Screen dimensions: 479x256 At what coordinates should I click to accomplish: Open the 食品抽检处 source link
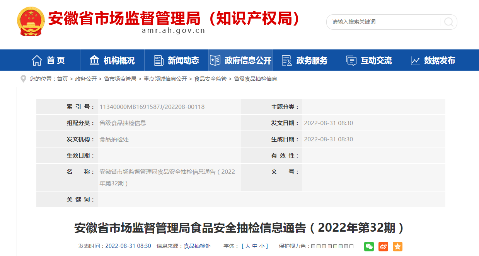[x=197, y=246]
